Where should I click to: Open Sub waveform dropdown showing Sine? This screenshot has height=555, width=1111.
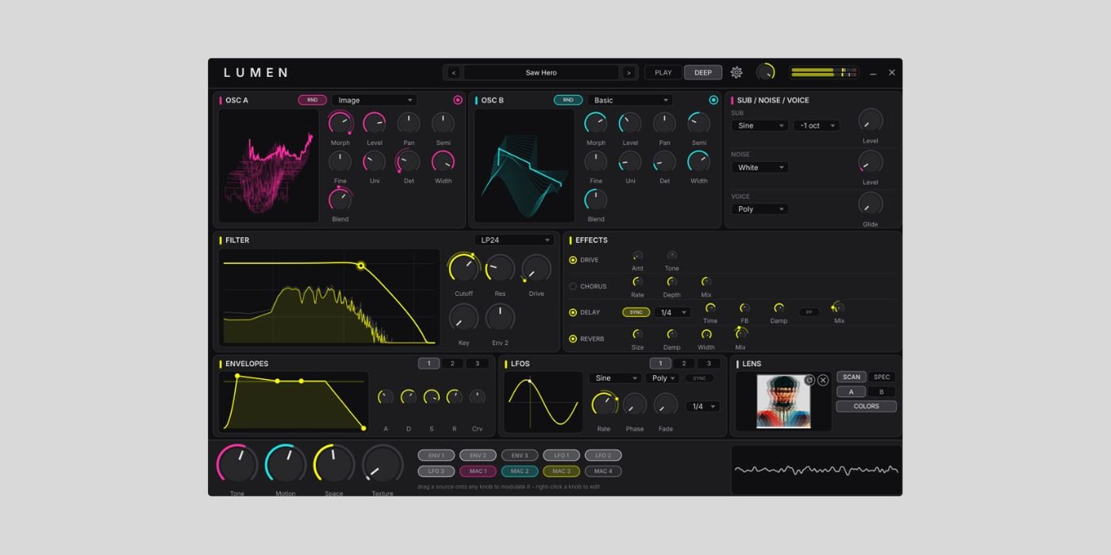point(759,125)
